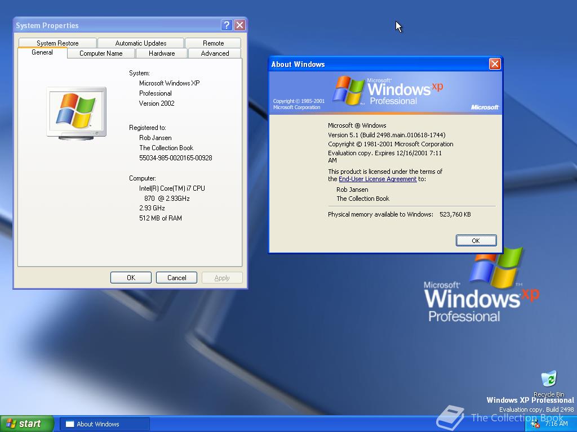Image resolution: width=577 pixels, height=432 pixels.
Task: Select the About Windows taskbar button
Action: pyautogui.click(x=105, y=424)
